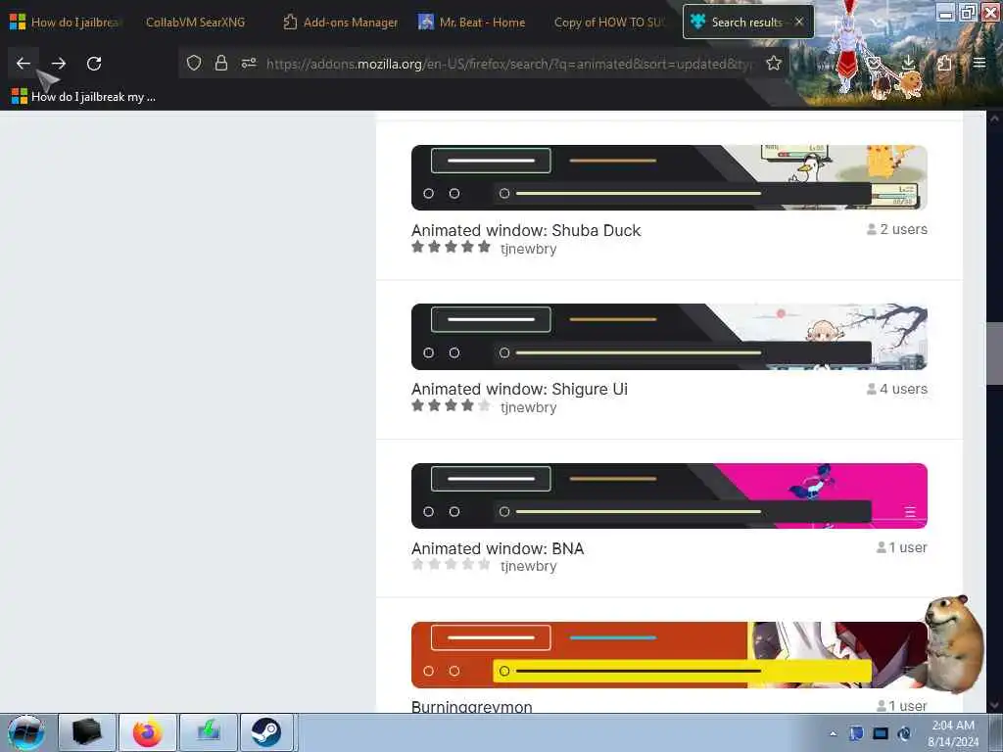The image size is (1003, 752).
Task: Open site permissions icon in address bar
Action: click(249, 63)
